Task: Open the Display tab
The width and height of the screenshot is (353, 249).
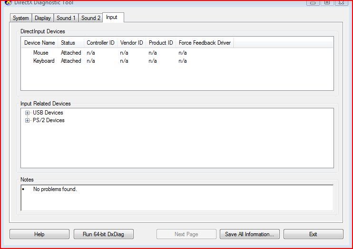Action: coord(43,18)
